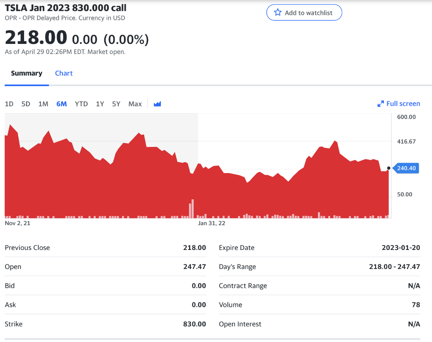Image resolution: width=432 pixels, height=342 pixels.
Task: Click the As of April 29 timestamp text
Action: (x=65, y=52)
